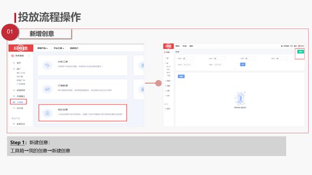Click the green 新建 button in right screenshot

(300, 52)
